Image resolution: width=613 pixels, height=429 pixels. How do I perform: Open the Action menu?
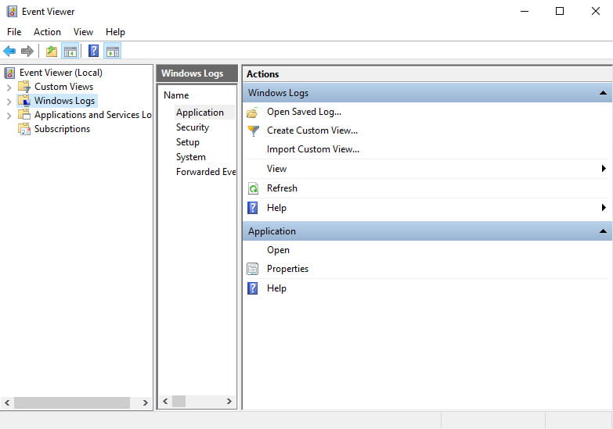coord(47,32)
